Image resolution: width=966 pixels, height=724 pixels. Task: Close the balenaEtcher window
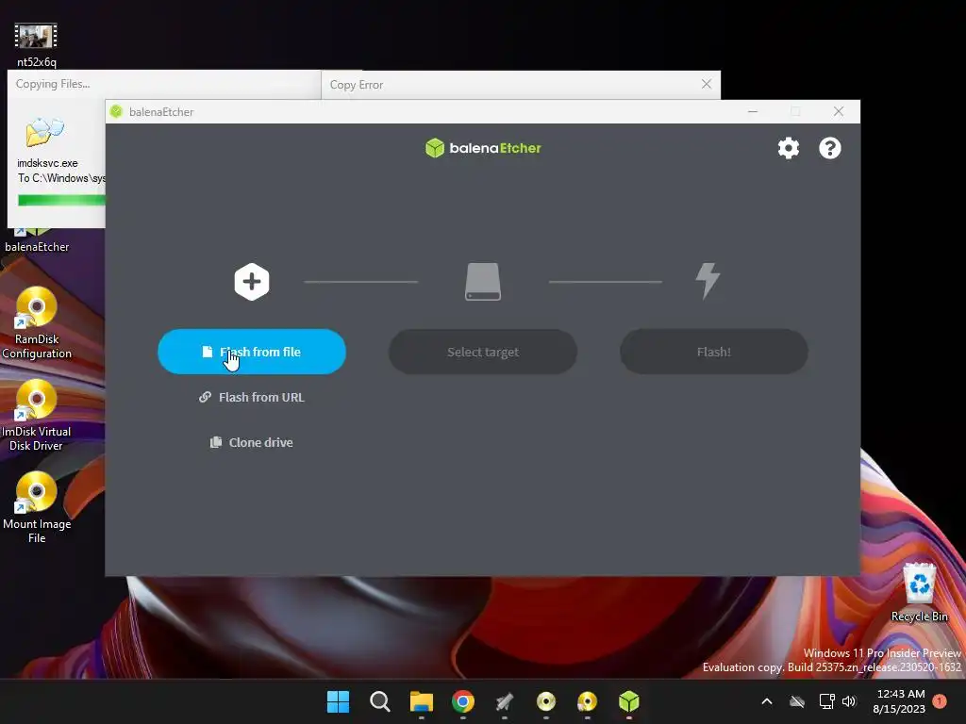(839, 111)
